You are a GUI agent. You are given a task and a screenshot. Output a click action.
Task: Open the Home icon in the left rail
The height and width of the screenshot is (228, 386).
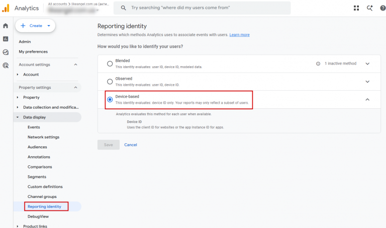(x=6, y=26)
